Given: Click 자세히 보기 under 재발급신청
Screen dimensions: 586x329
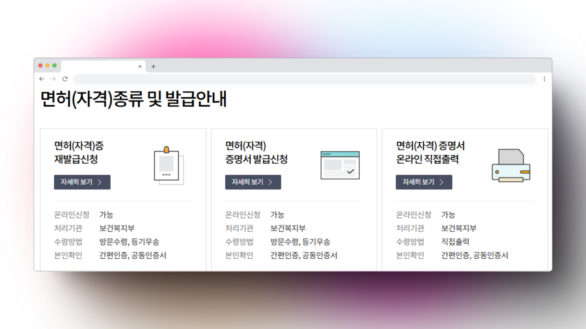Looking at the screenshot, I should click(x=82, y=182).
